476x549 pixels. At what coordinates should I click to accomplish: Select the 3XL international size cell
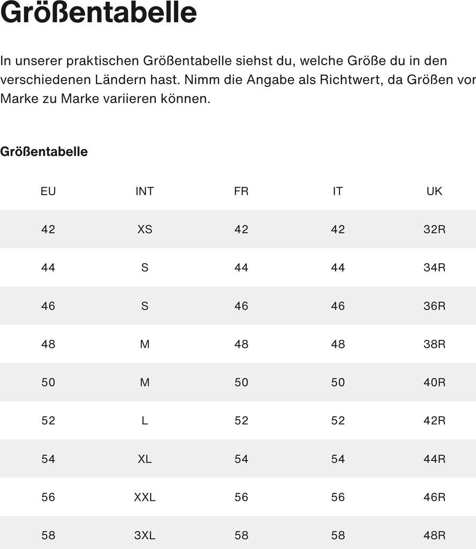point(145,535)
